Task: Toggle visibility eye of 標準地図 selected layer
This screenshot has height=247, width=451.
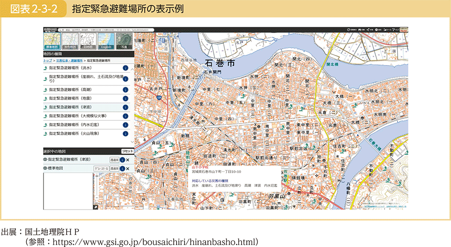Action: tap(45, 168)
